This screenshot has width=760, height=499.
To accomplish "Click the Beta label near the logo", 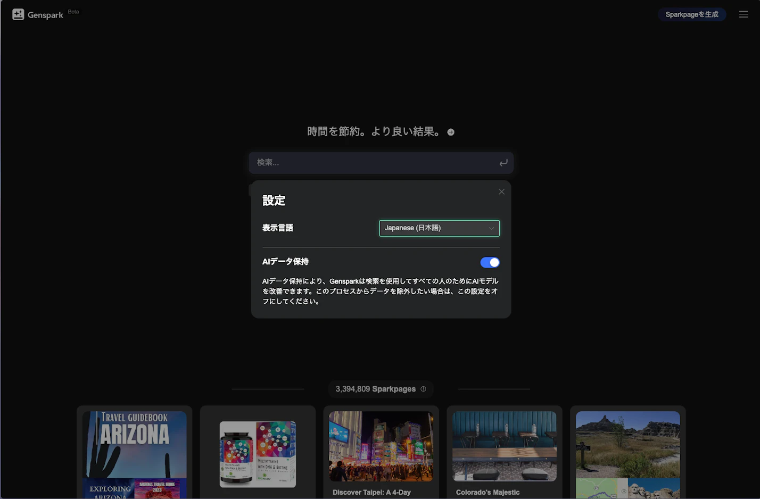I will 73,11.
